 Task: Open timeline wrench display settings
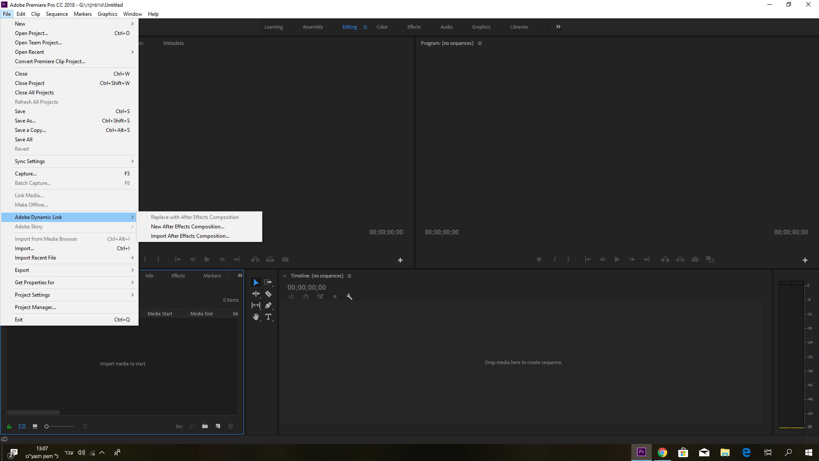[x=349, y=297]
